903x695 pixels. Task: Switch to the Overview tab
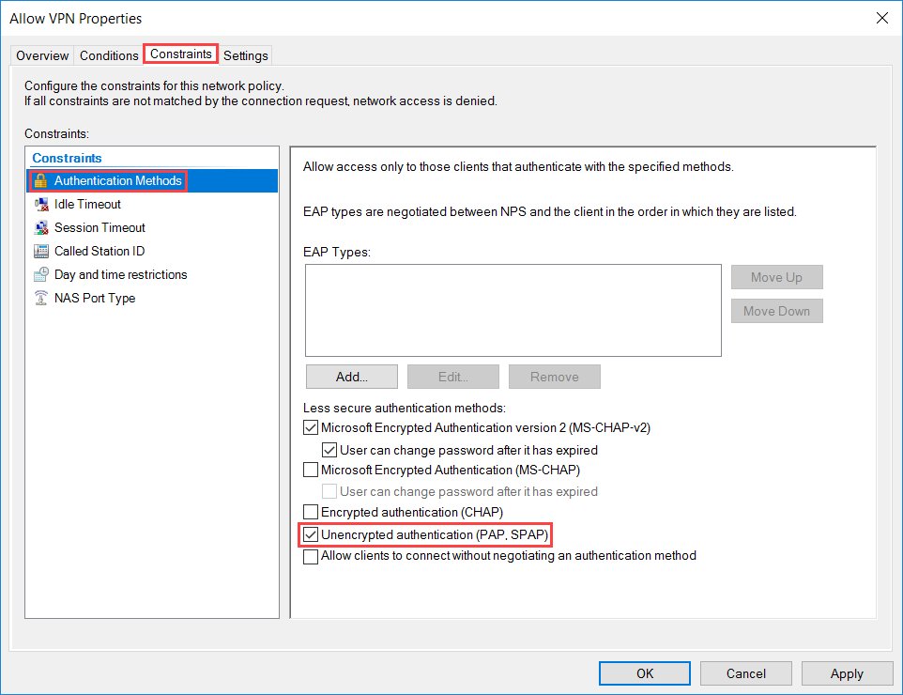click(x=41, y=55)
